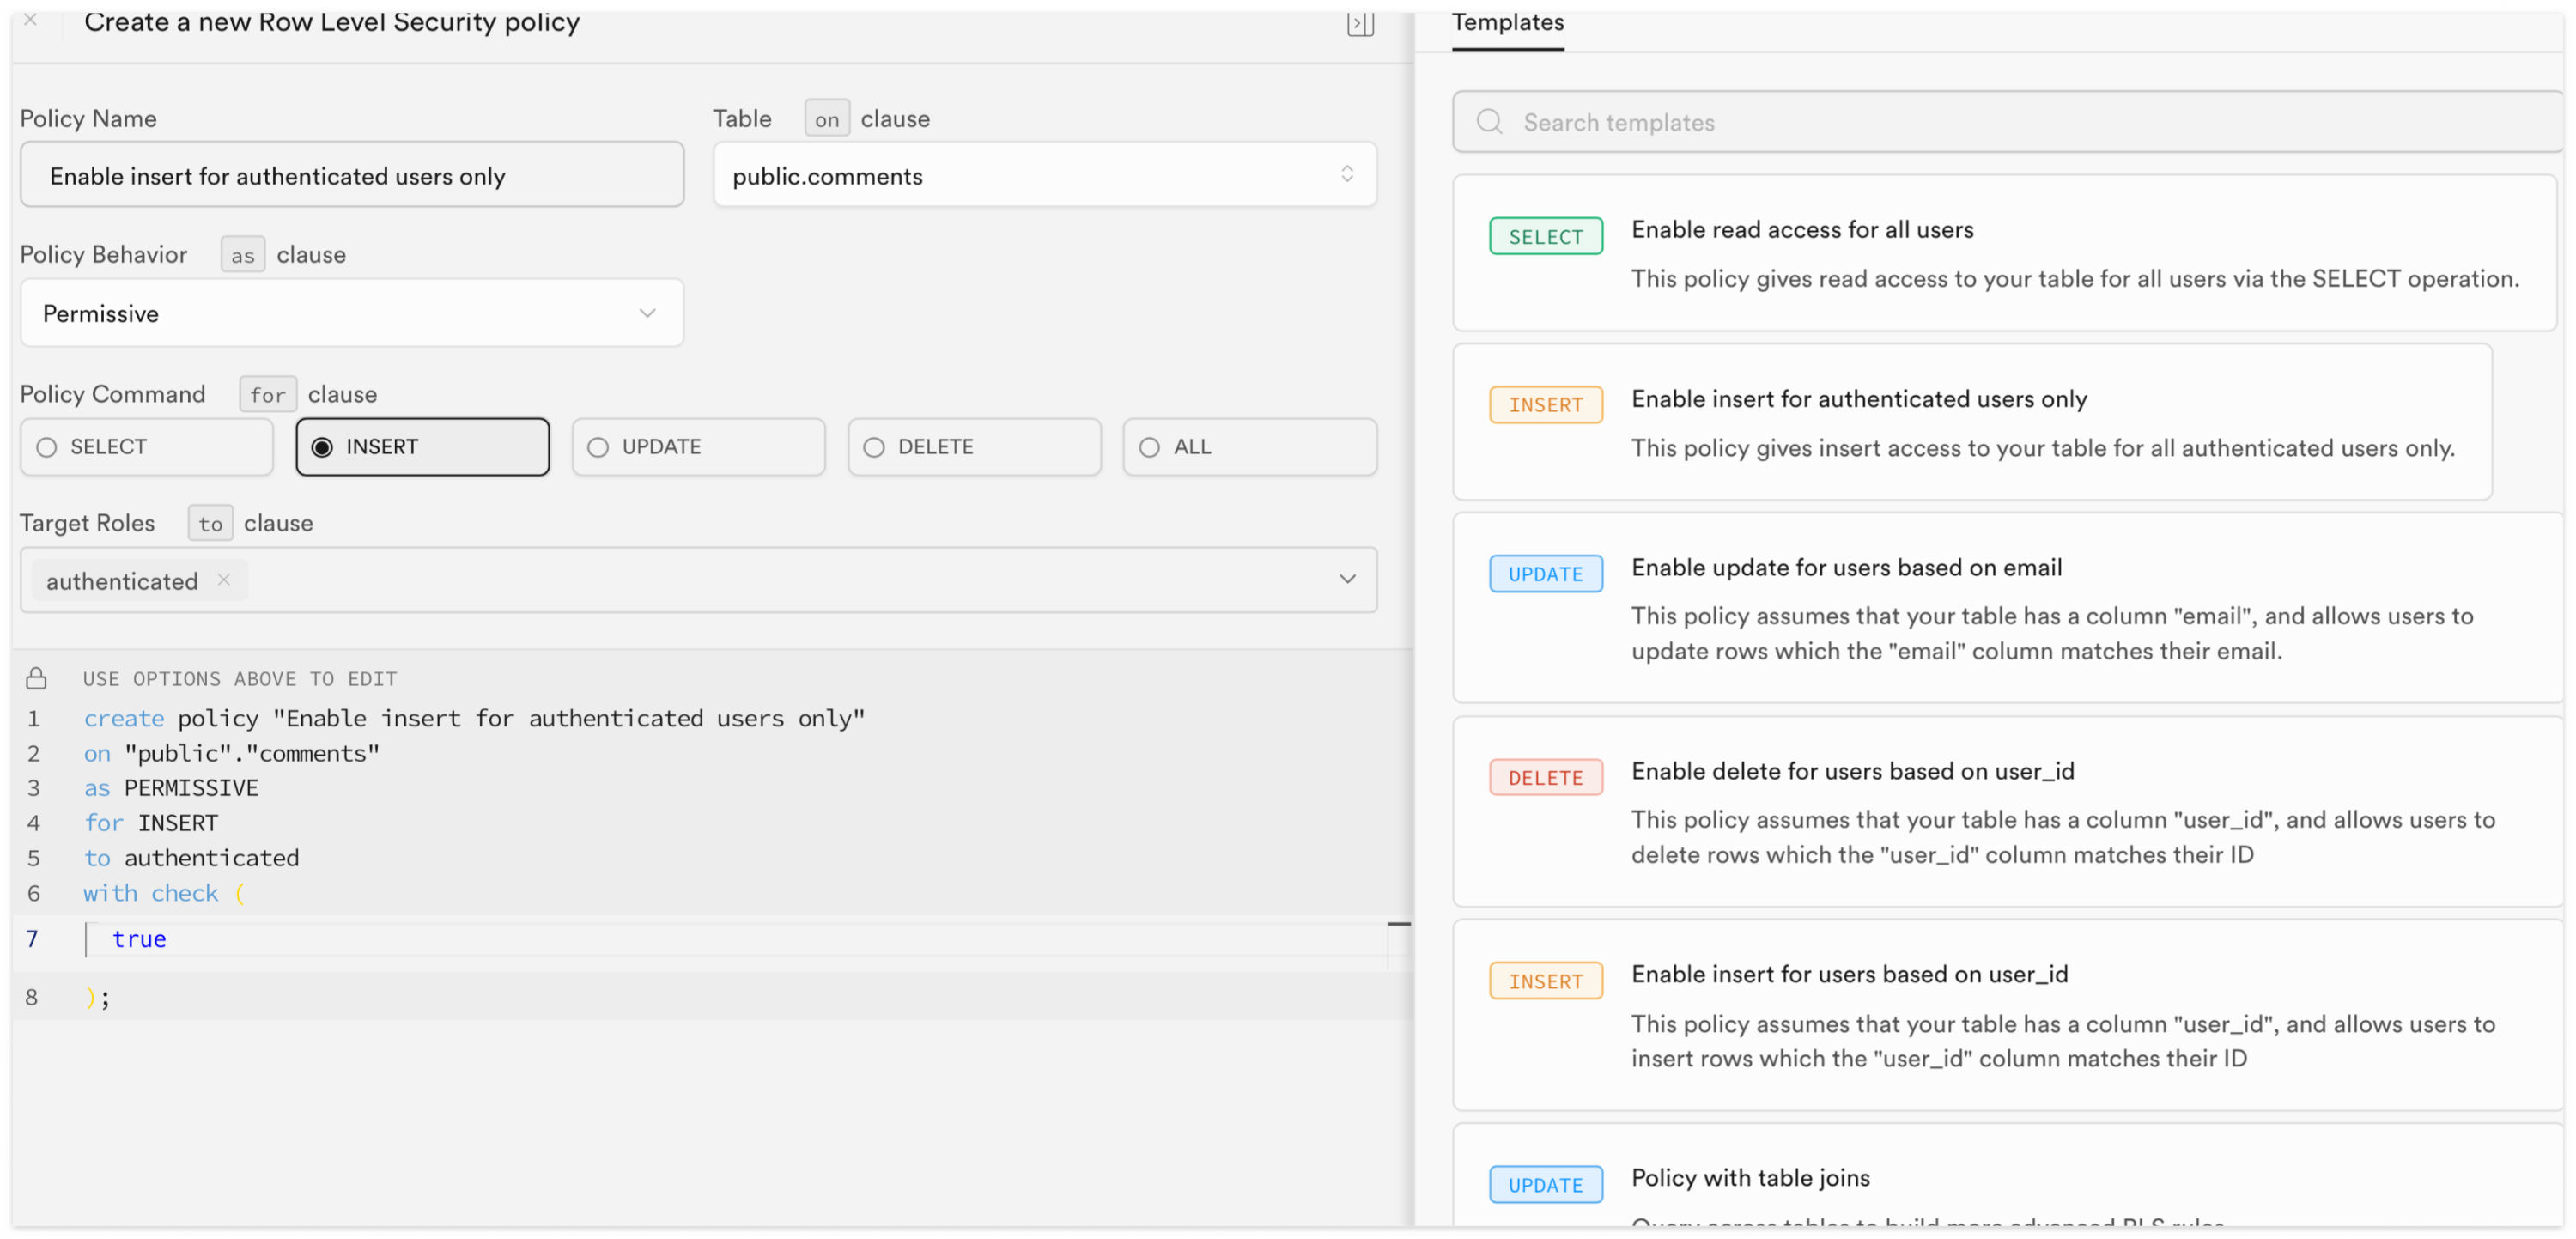Click the 'true' expression on line 7
The height and width of the screenshot is (1239, 2576).
pyautogui.click(x=139, y=939)
